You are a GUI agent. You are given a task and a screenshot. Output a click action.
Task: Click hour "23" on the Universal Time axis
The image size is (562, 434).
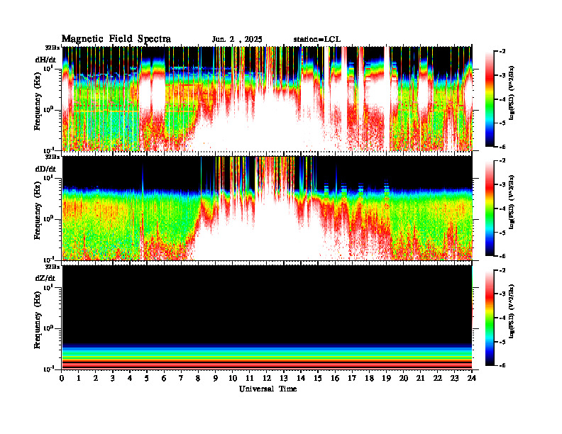[x=455, y=379]
